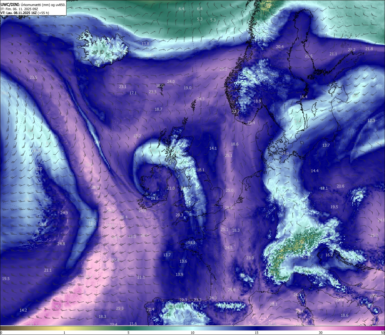Select the 18.9 value over Norway

257,101
